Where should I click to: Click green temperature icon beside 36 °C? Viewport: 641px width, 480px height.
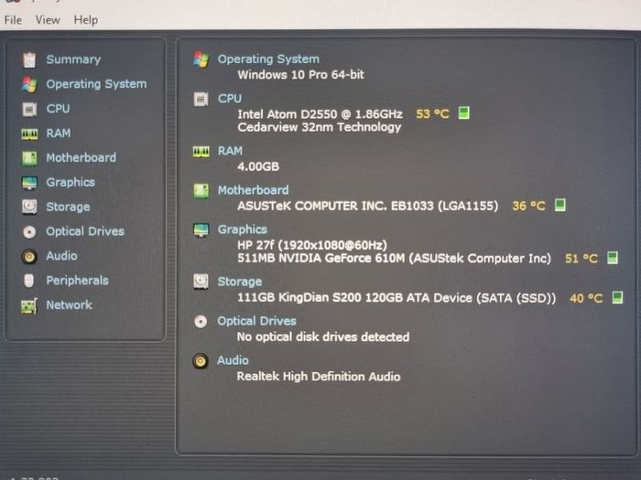point(560,205)
